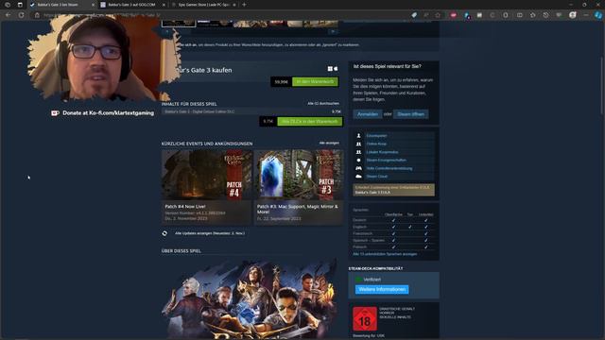Click the Windows platform icon
Viewport: 605px width, 340px height.
(330, 69)
